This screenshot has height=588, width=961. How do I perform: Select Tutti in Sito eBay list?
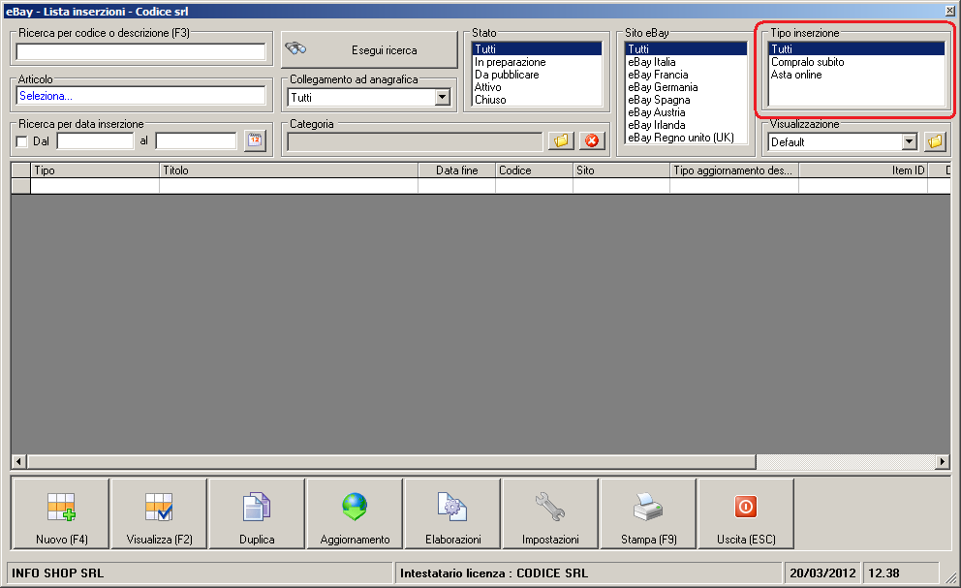[x=687, y=49]
